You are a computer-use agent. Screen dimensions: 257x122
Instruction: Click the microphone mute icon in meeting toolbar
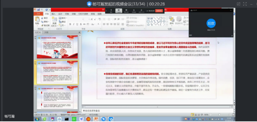pos(111,11)
